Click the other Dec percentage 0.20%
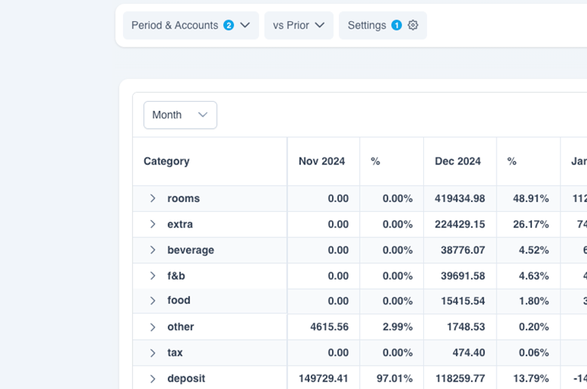 (x=534, y=326)
